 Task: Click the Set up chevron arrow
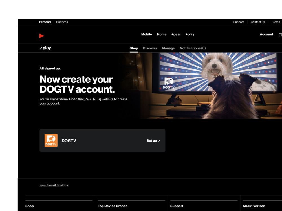click(x=159, y=141)
